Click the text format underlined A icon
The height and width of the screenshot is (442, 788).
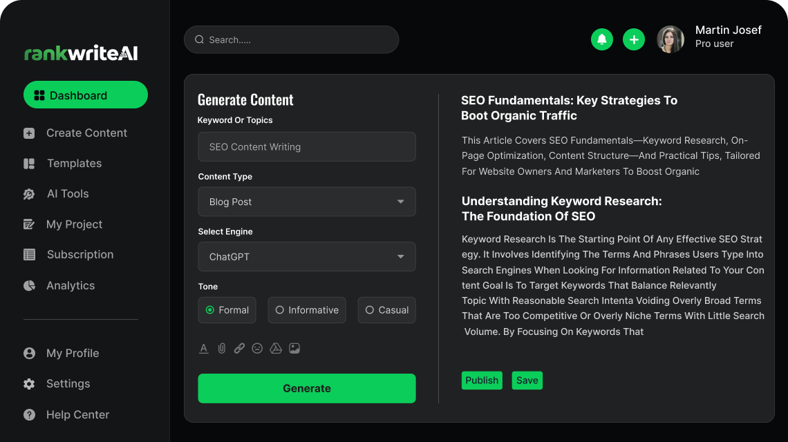point(204,349)
